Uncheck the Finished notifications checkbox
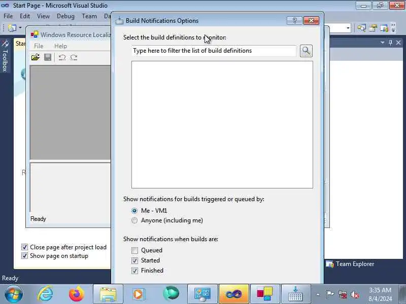 click(x=134, y=271)
